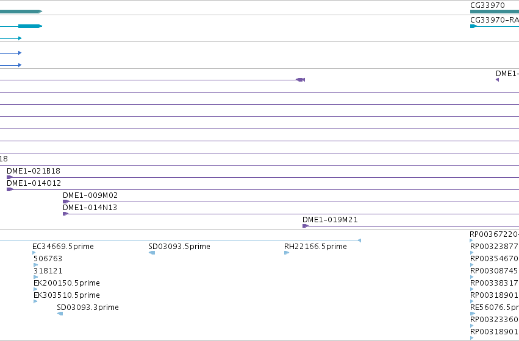Select the 506763 feature marker
519x341 pixels.
[x=36, y=265]
